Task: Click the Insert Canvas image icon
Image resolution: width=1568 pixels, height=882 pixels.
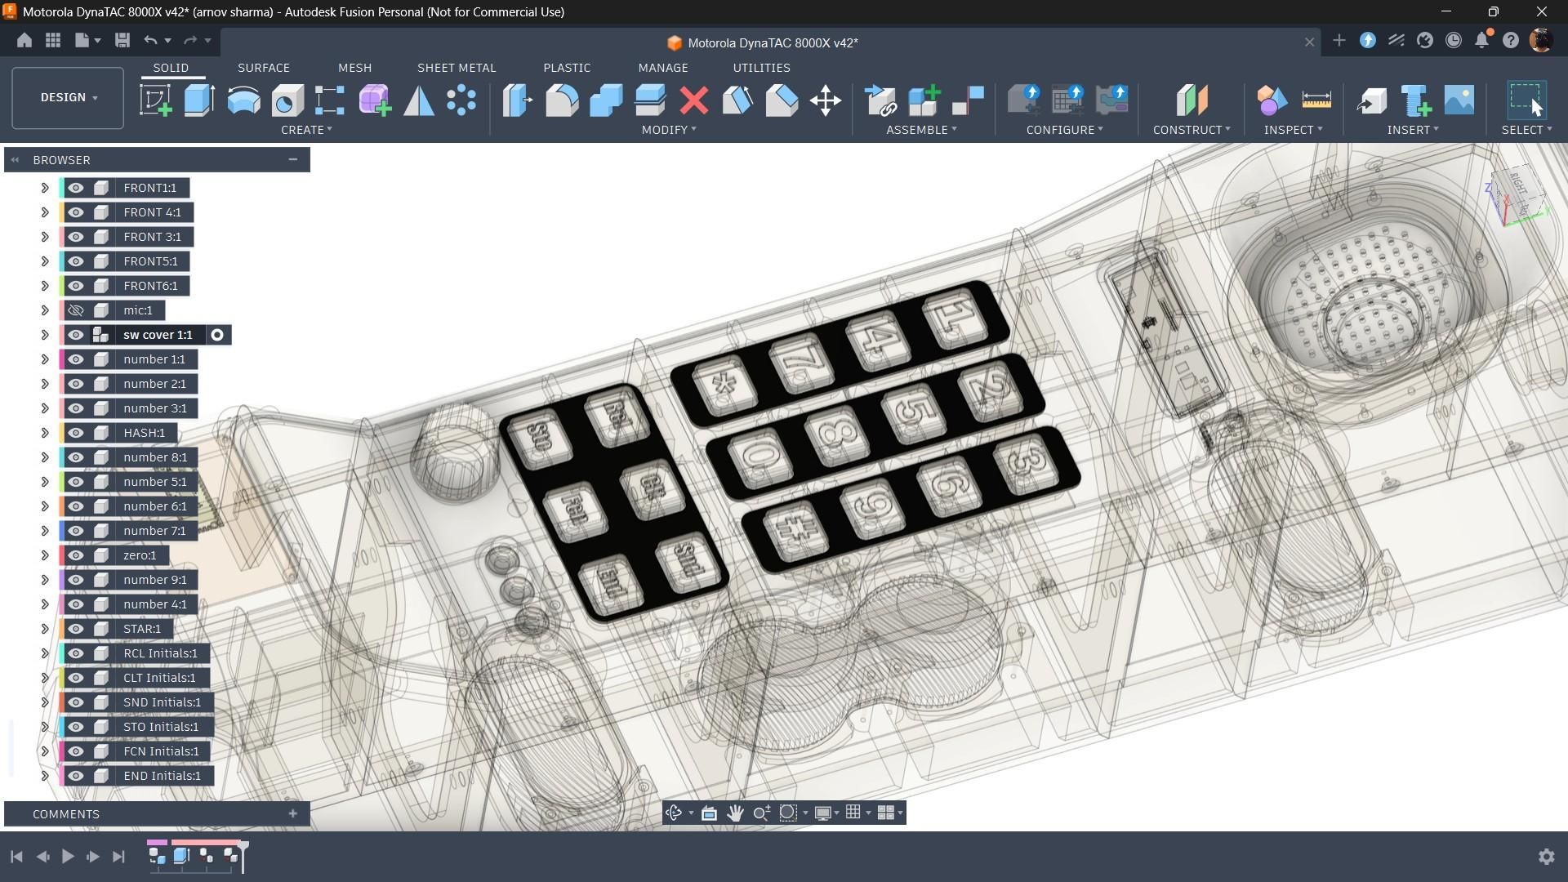Action: (1459, 100)
